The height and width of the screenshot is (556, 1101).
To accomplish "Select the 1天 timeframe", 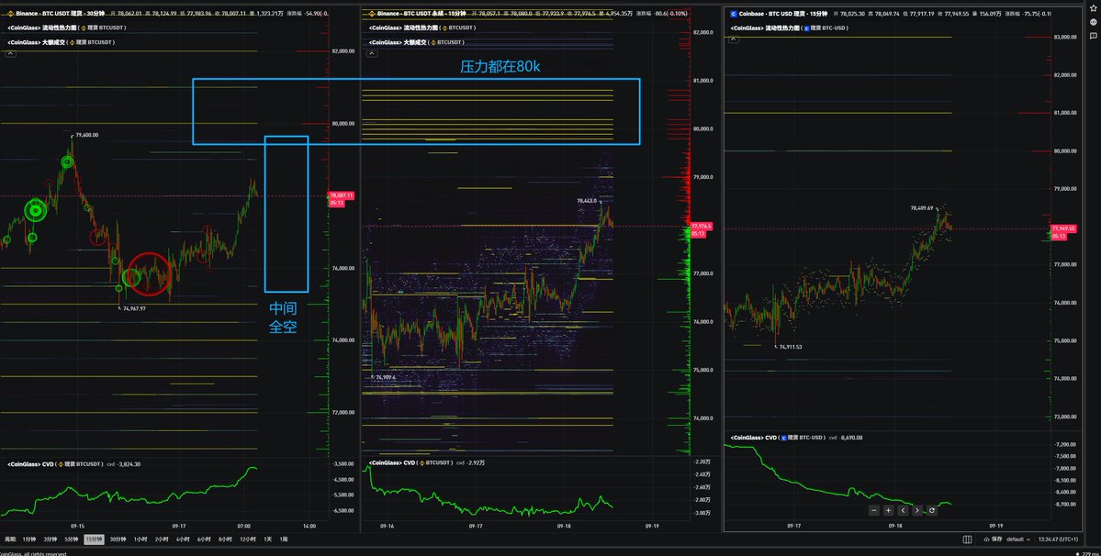I will pyautogui.click(x=267, y=539).
